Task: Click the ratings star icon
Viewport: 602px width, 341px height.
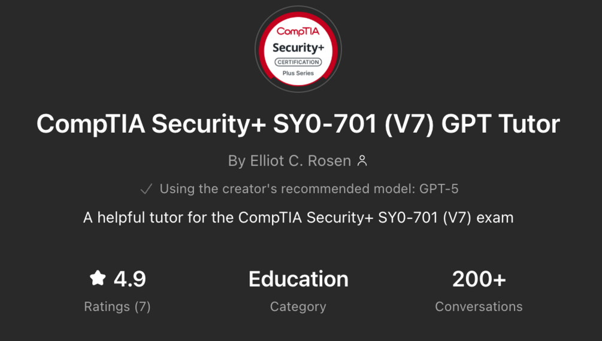Action: coord(97,278)
